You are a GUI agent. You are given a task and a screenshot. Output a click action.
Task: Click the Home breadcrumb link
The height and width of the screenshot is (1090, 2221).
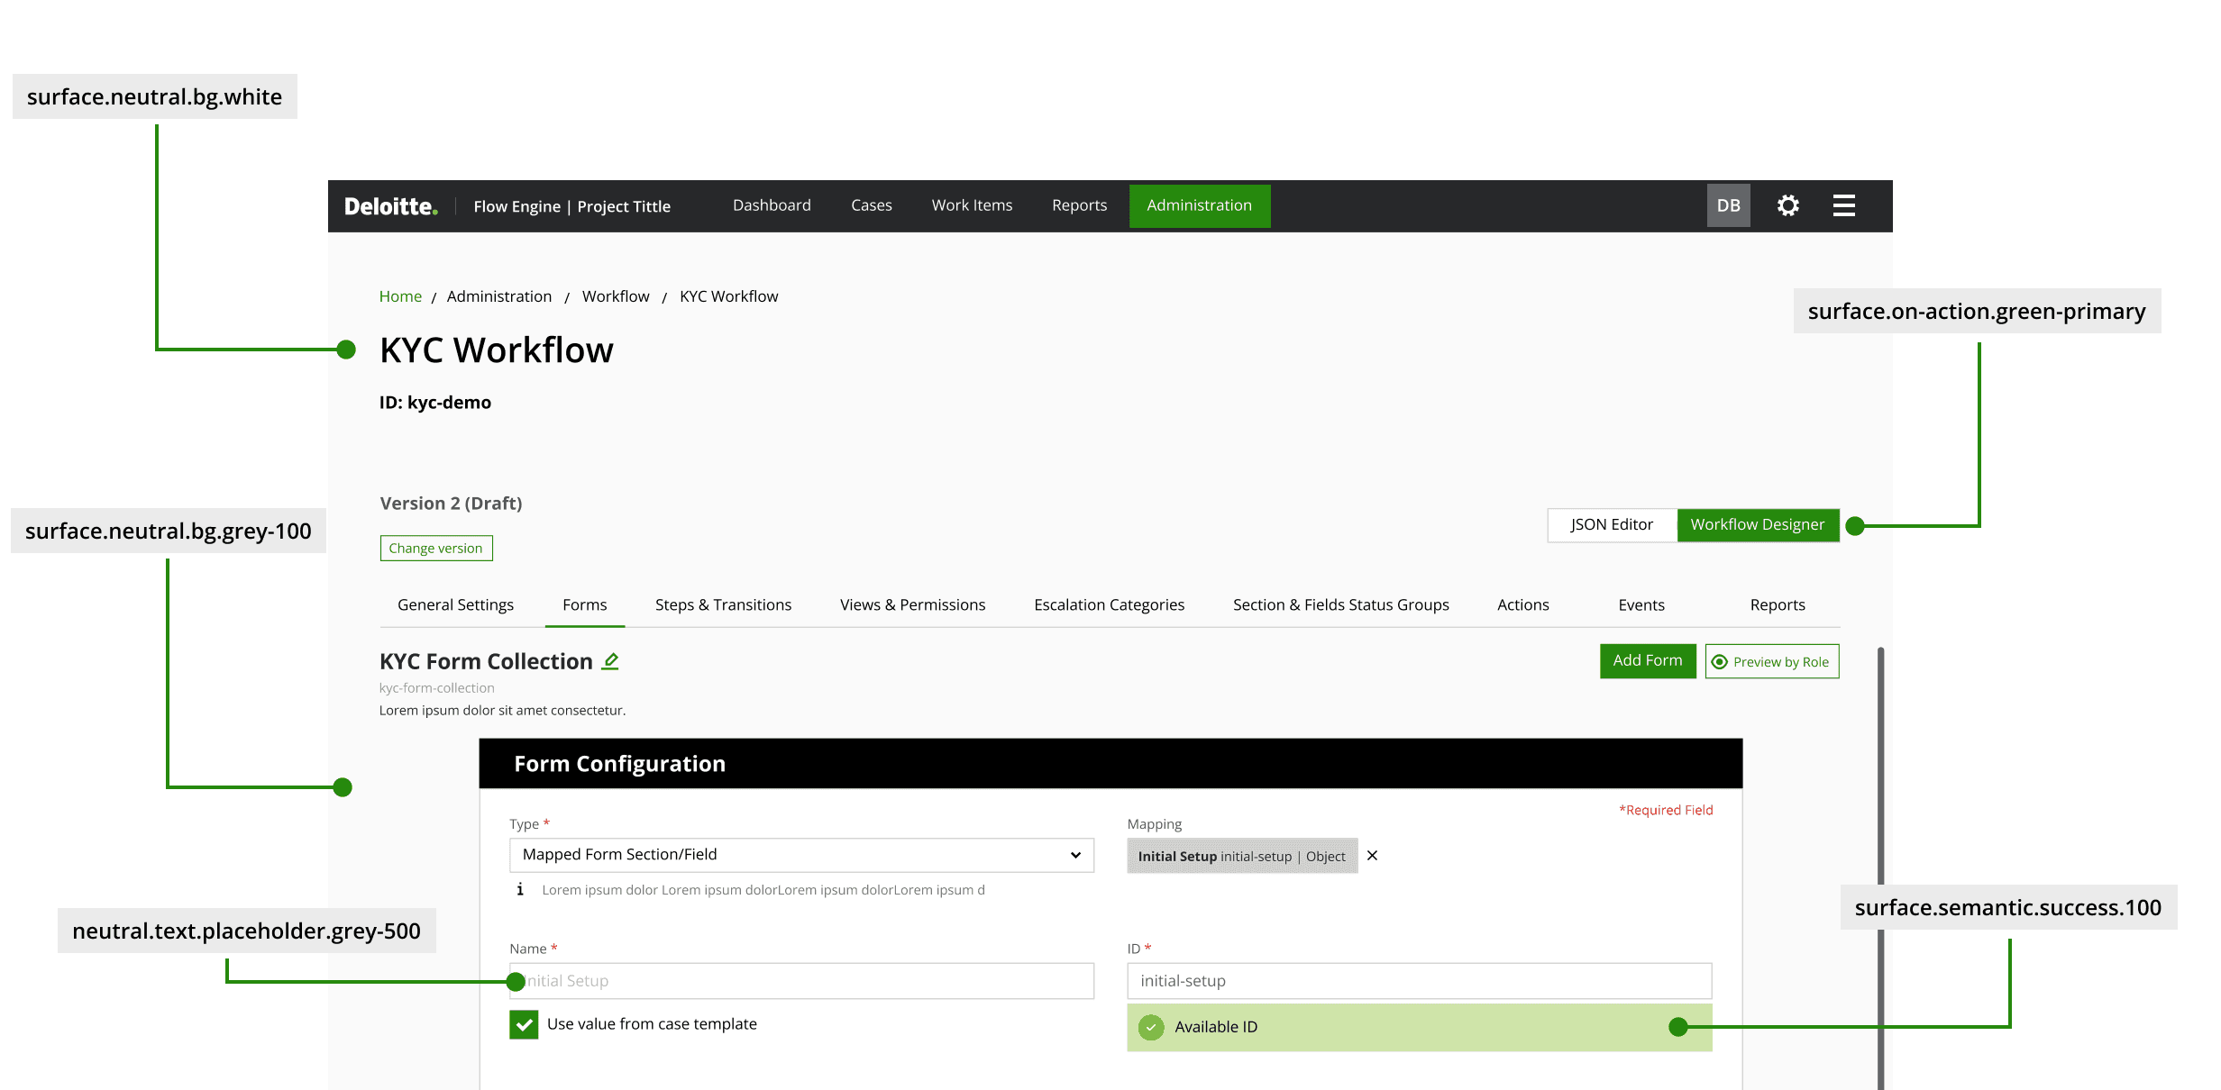point(400,296)
